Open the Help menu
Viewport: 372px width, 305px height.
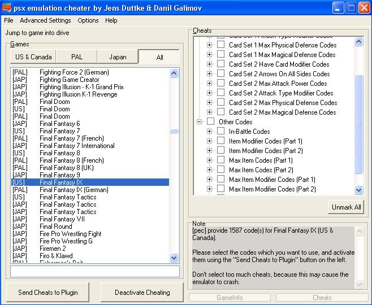coord(111,20)
